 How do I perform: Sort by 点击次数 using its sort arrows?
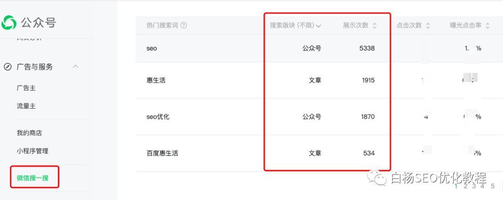(x=427, y=26)
